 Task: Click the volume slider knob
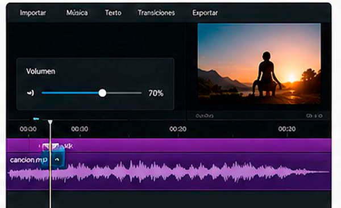(x=102, y=93)
